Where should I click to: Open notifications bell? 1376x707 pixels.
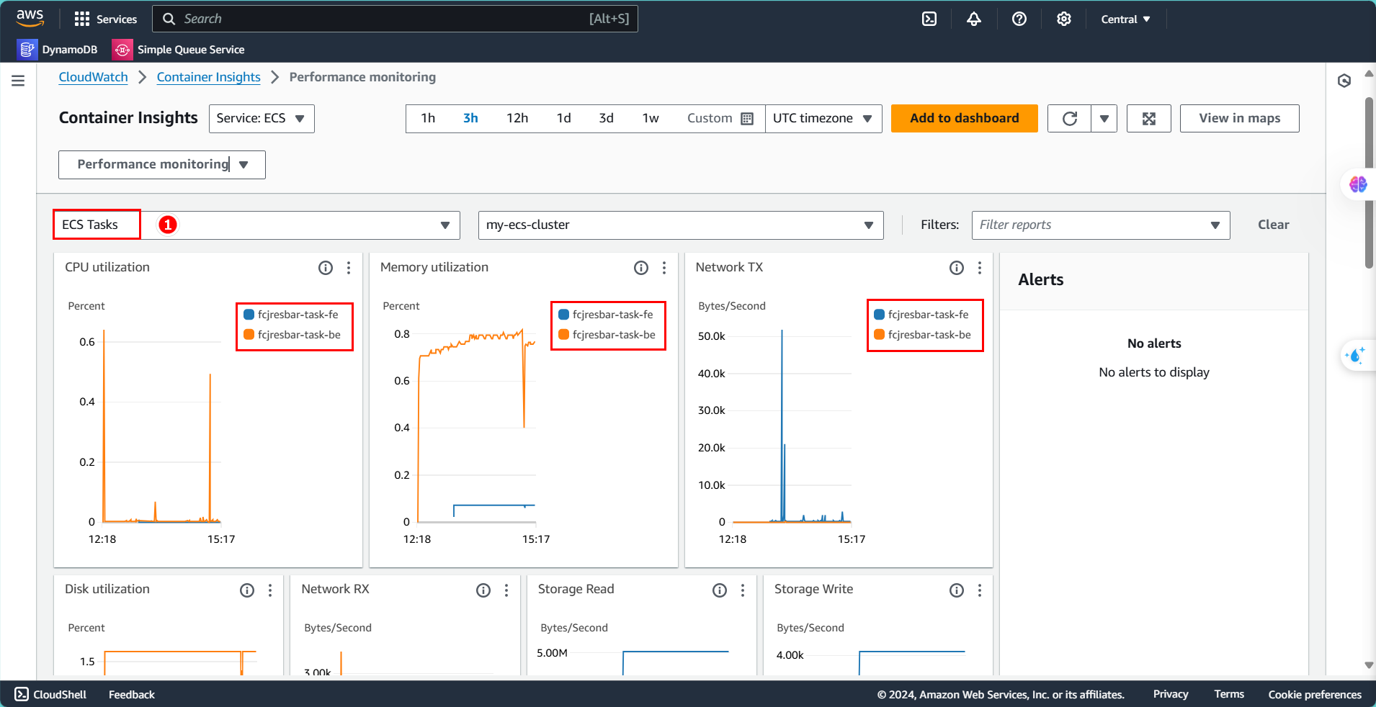tap(974, 19)
